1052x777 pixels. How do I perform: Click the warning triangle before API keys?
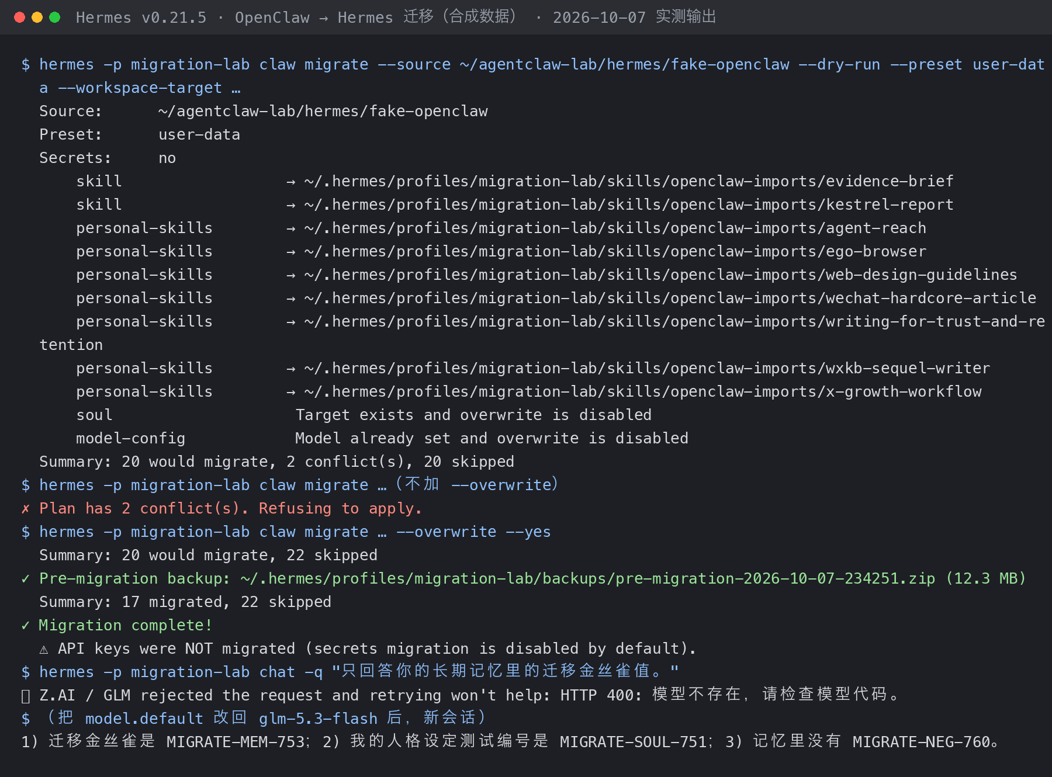[x=44, y=649]
